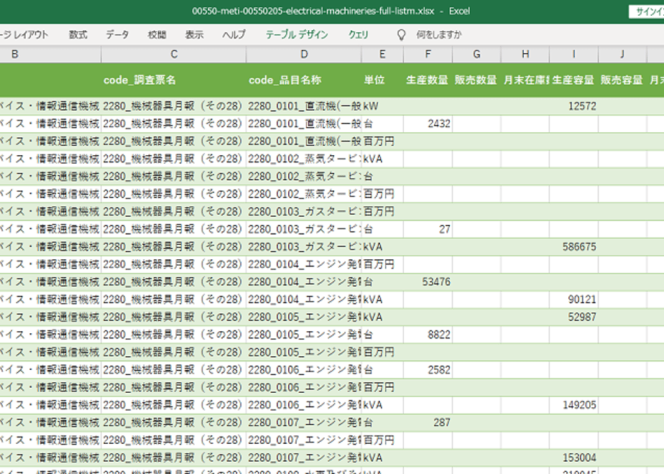Click 2280_0107_エンジン発 cell in the 287 row

(304, 422)
